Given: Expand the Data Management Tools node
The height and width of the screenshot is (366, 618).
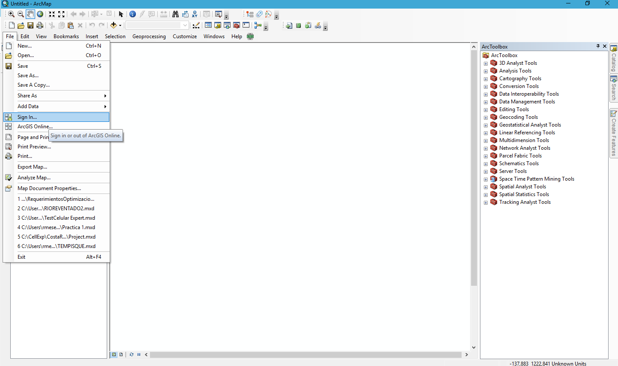Looking at the screenshot, I should [486, 102].
